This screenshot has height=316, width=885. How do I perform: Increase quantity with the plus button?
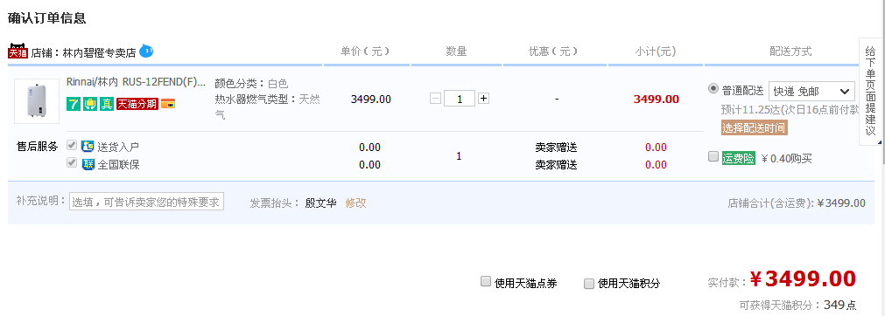[483, 99]
